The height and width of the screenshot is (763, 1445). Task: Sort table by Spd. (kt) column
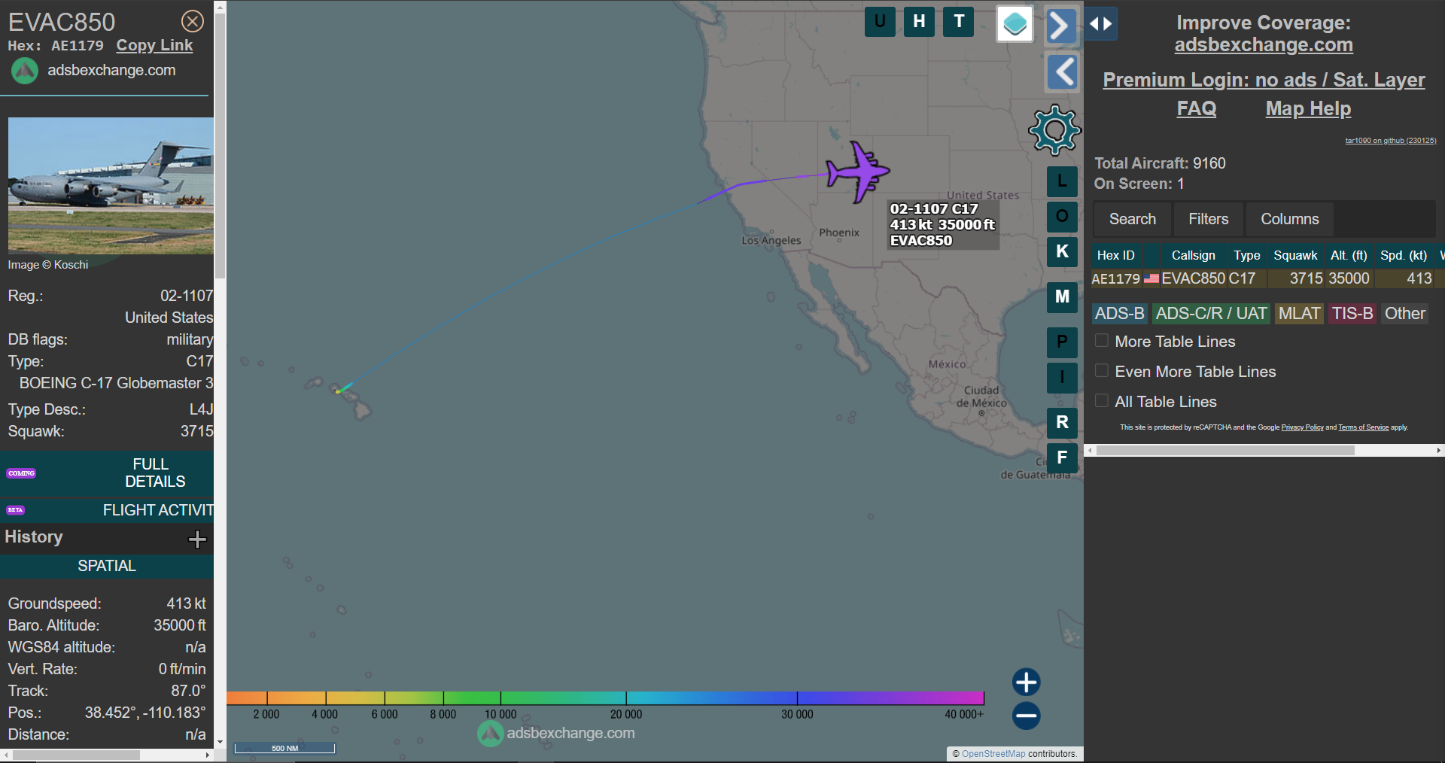(1404, 256)
